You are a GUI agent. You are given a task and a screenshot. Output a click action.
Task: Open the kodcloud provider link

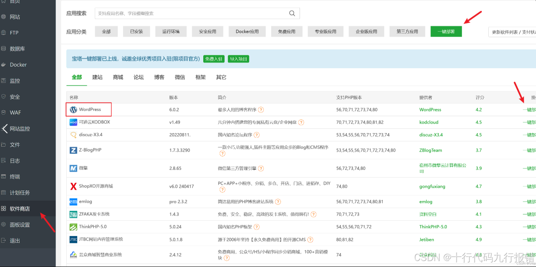pos(429,122)
